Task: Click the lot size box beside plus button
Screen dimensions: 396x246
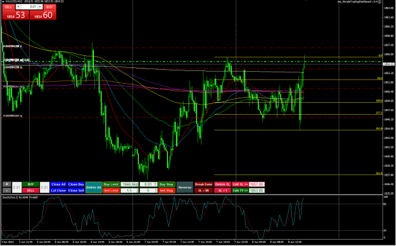Action: tap(16, 187)
